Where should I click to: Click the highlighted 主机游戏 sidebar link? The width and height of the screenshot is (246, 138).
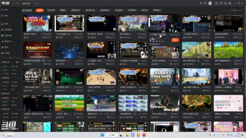[x=5, y=98]
